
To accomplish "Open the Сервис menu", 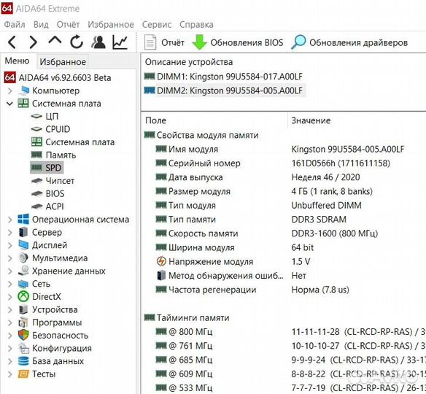I will point(157,25).
